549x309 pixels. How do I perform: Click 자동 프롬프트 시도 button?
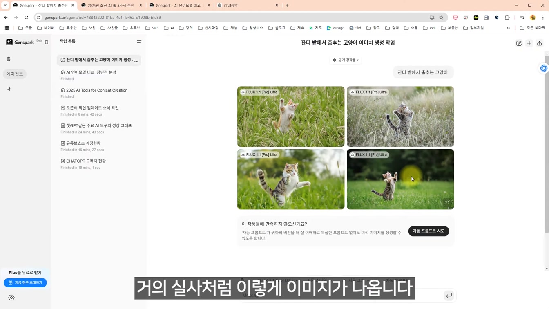(428, 231)
